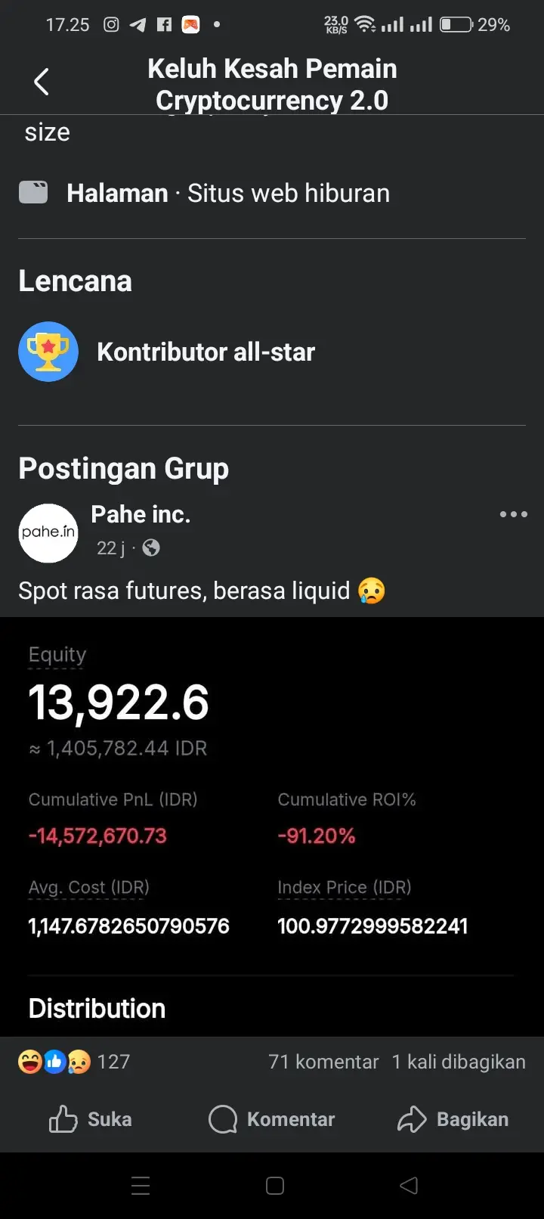Tap the public globe privacy icon
The image size is (544, 1219).
click(x=151, y=547)
